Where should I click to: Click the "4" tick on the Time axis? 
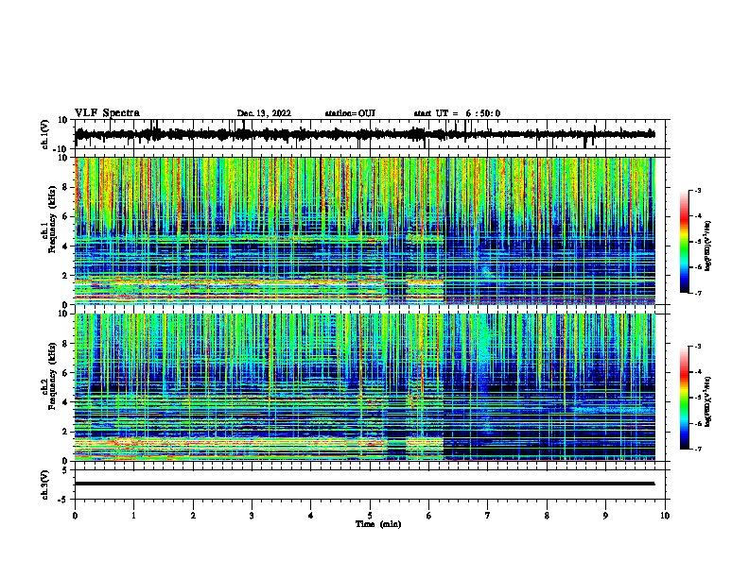(311, 516)
